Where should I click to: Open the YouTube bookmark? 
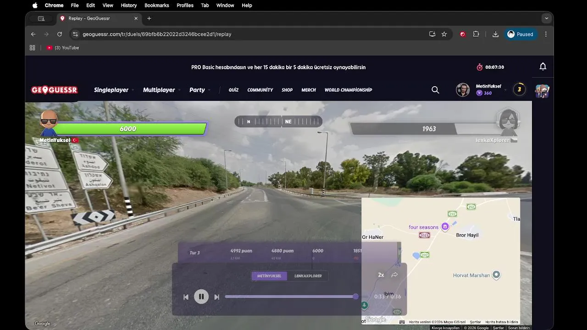[x=63, y=48]
